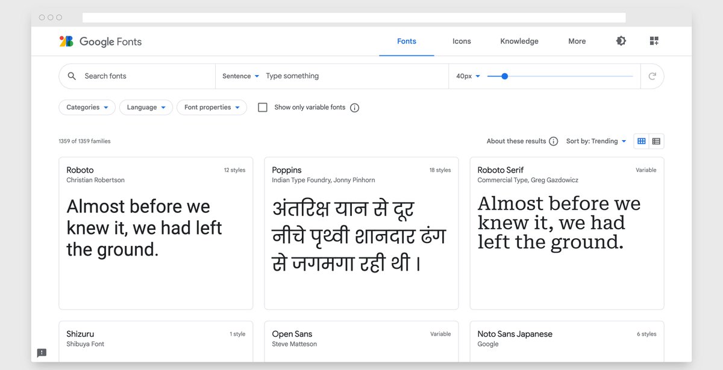This screenshot has height=370, width=723.
Task: Click the font size slider handle
Action: tap(505, 76)
